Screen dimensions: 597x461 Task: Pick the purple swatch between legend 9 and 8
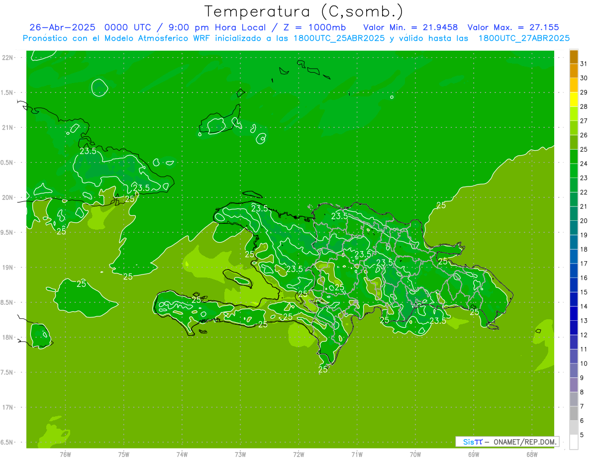(574, 385)
